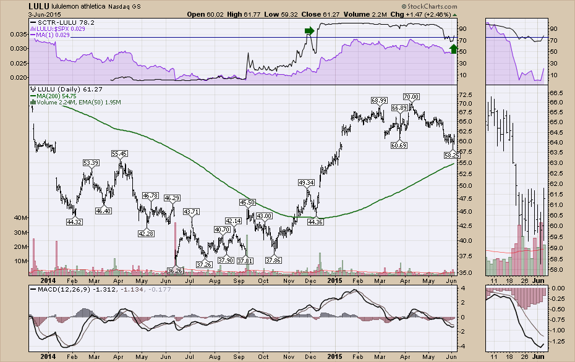The height and width of the screenshot is (362, 575).
Task: Click the lululemon athletica company name
Action: pyautogui.click(x=79, y=7)
